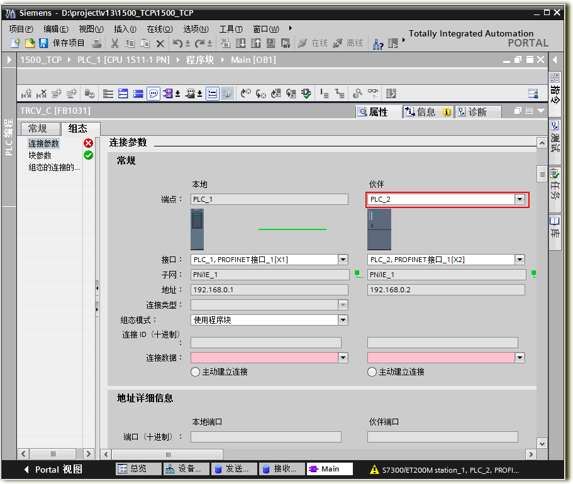Viewport: 573px width, 484px height.
Task: Open the 连接类型 dropdown
Action: (343, 305)
